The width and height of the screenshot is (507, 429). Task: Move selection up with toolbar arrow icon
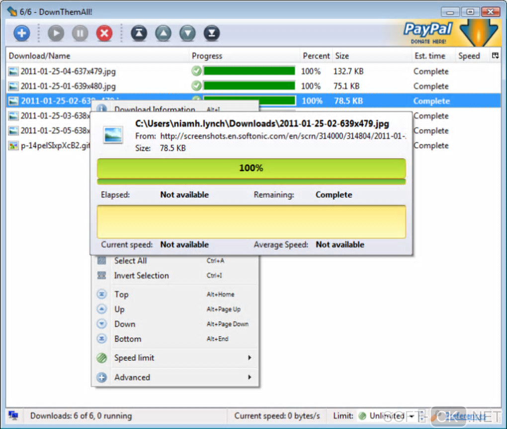click(x=164, y=33)
